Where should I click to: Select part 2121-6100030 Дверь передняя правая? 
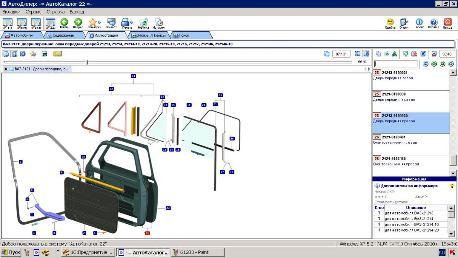411,101
